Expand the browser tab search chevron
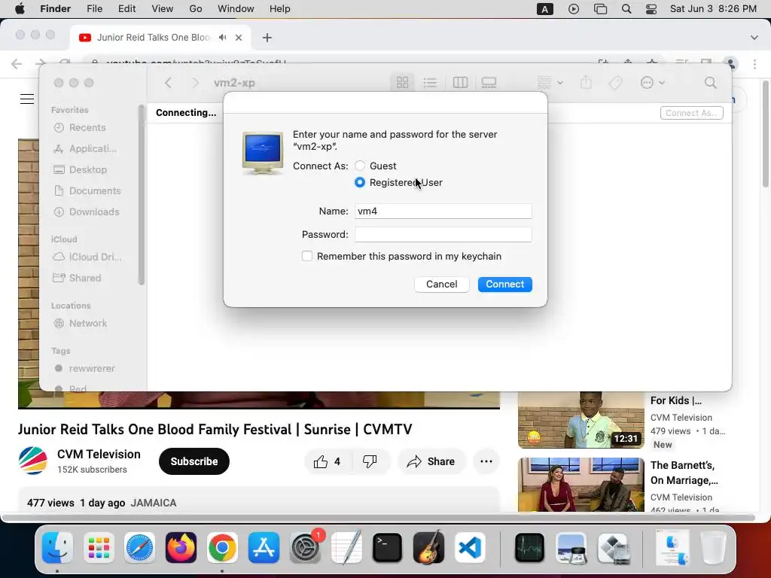The width and height of the screenshot is (771, 578). pyautogui.click(x=754, y=38)
